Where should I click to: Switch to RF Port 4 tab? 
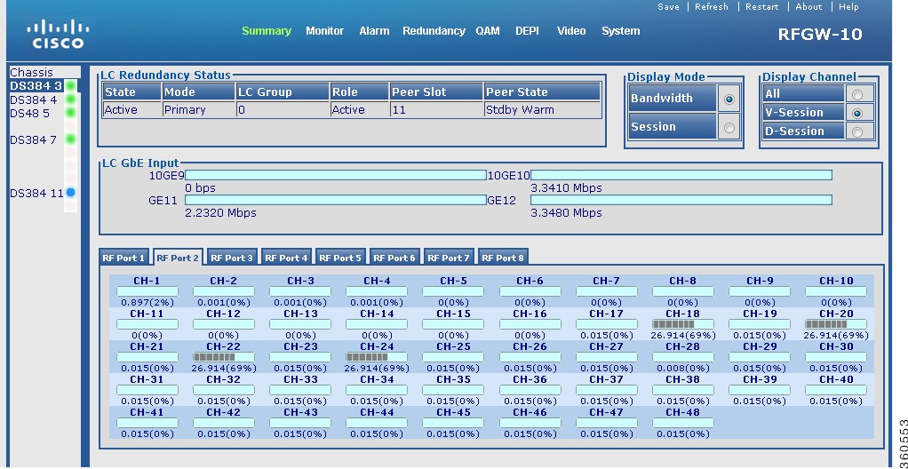(286, 258)
